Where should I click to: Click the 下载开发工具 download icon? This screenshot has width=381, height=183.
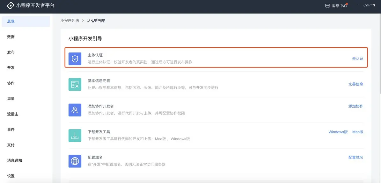75,136
